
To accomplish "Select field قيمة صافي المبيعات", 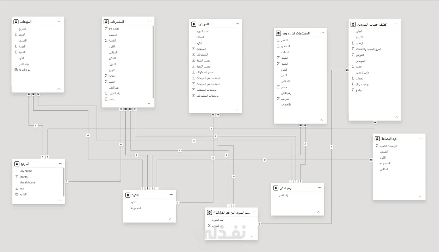I will 208,78.
